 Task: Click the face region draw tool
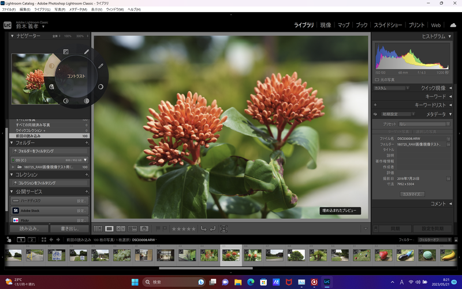coord(223,228)
